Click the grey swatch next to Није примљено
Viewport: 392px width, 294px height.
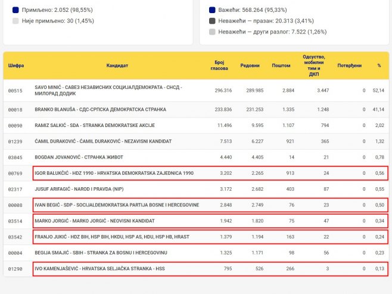pyautogui.click(x=15, y=21)
